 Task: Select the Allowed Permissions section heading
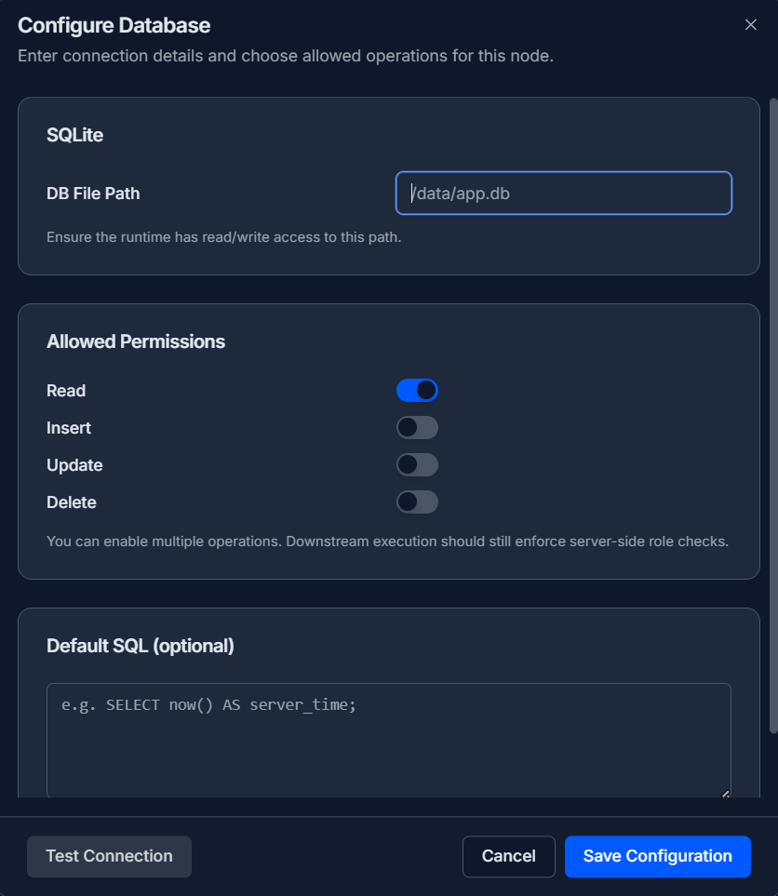136,341
